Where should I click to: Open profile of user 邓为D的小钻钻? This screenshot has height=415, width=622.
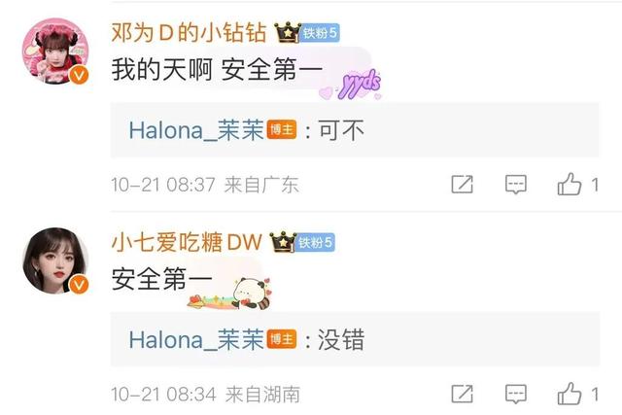(189, 32)
